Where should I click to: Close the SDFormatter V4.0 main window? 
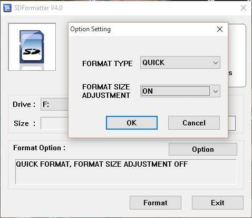(x=244, y=8)
